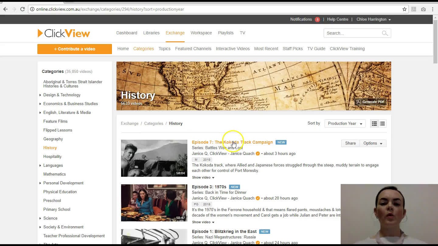This screenshot has width=438, height=246.
Task: Select Aboriginal & Torres Strait Islander category
Action: (73, 84)
